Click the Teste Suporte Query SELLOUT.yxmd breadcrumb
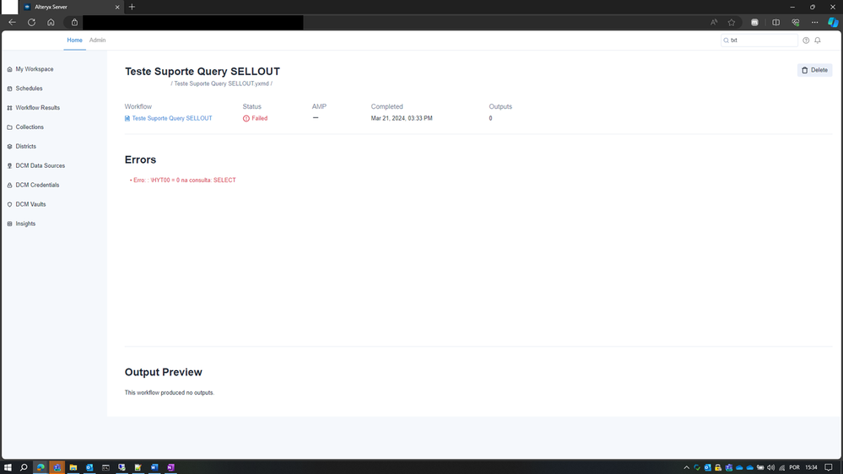 pos(221,83)
